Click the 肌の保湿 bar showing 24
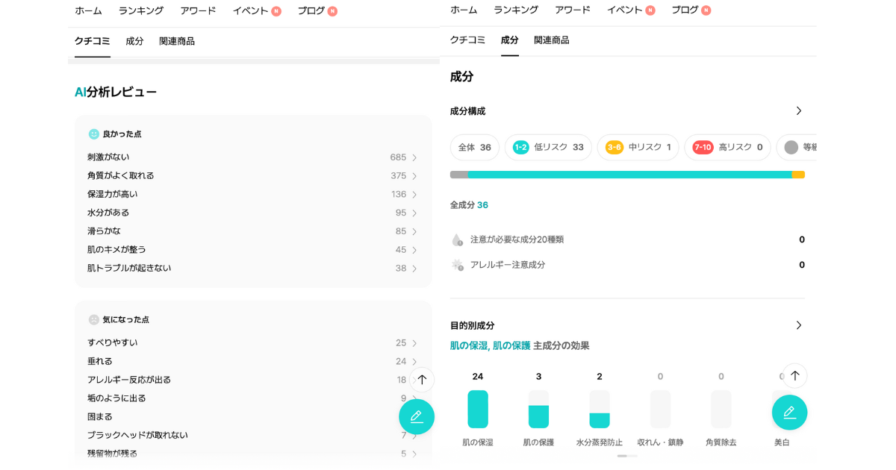 pyautogui.click(x=478, y=409)
